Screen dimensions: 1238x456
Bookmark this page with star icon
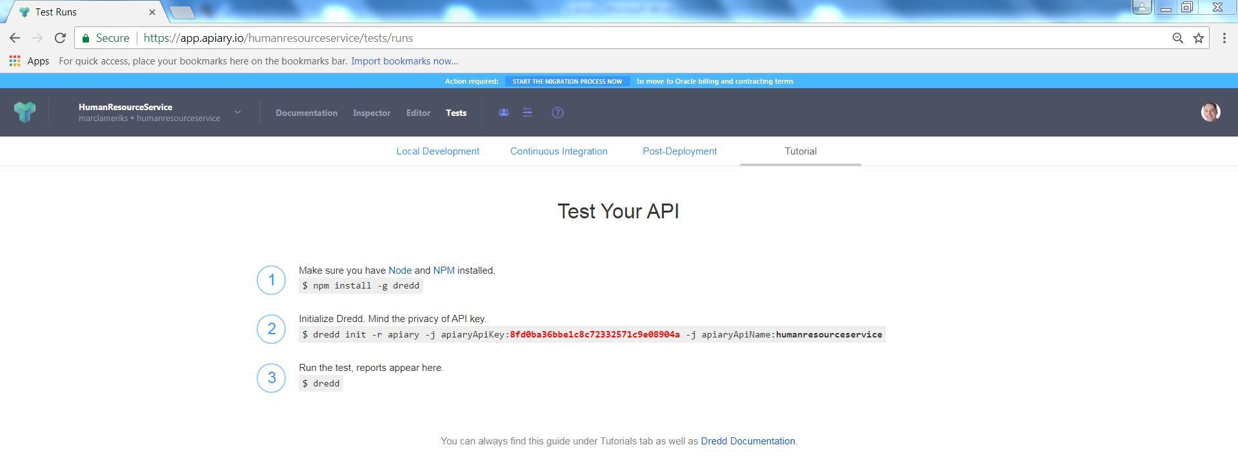coord(1199,38)
